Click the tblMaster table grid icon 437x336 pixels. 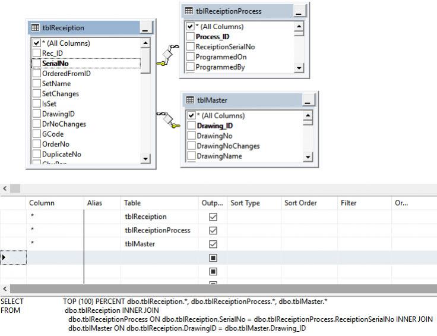click(190, 100)
